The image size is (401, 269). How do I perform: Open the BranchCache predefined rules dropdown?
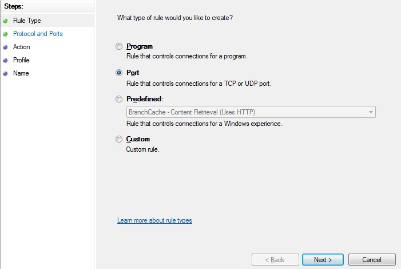pyautogui.click(x=251, y=112)
